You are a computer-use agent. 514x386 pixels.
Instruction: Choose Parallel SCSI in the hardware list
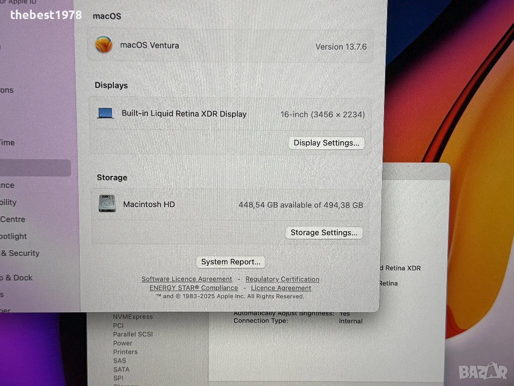(x=133, y=334)
